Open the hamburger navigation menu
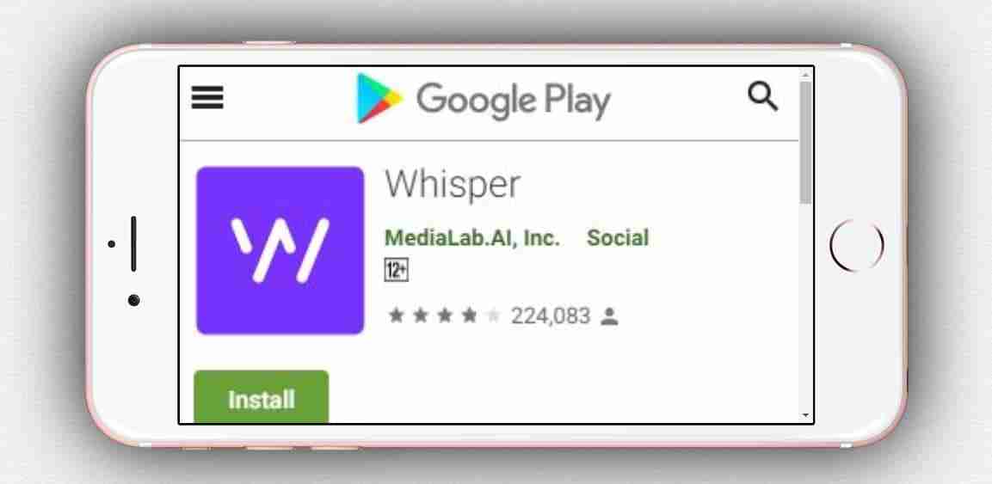Viewport: 992px width, 484px height. pyautogui.click(x=206, y=98)
